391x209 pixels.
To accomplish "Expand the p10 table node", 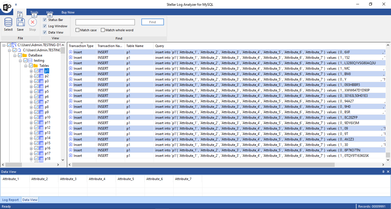I will pyautogui.click(x=31, y=117).
